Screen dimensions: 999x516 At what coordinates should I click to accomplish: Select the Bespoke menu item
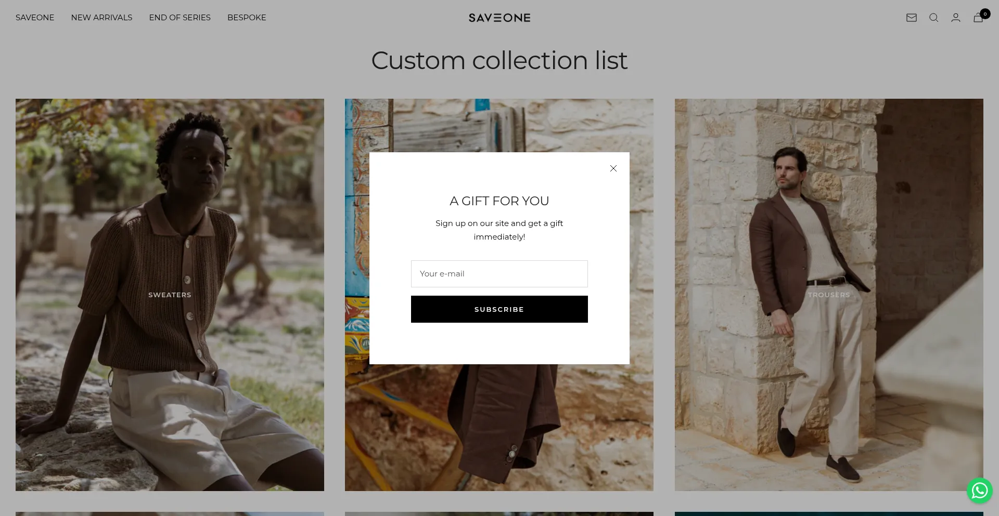(x=247, y=18)
